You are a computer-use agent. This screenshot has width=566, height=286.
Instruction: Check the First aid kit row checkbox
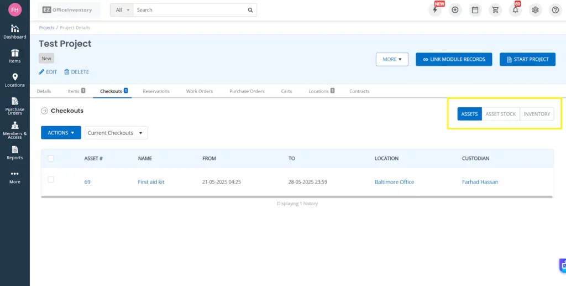tap(51, 179)
